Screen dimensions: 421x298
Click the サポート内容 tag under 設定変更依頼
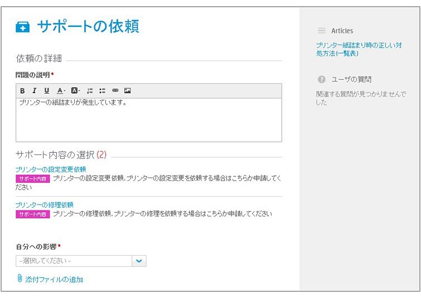(33, 179)
